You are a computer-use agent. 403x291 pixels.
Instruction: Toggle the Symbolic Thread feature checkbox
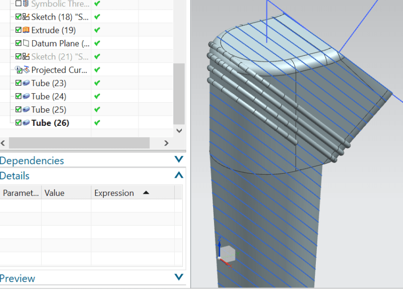(x=18, y=4)
